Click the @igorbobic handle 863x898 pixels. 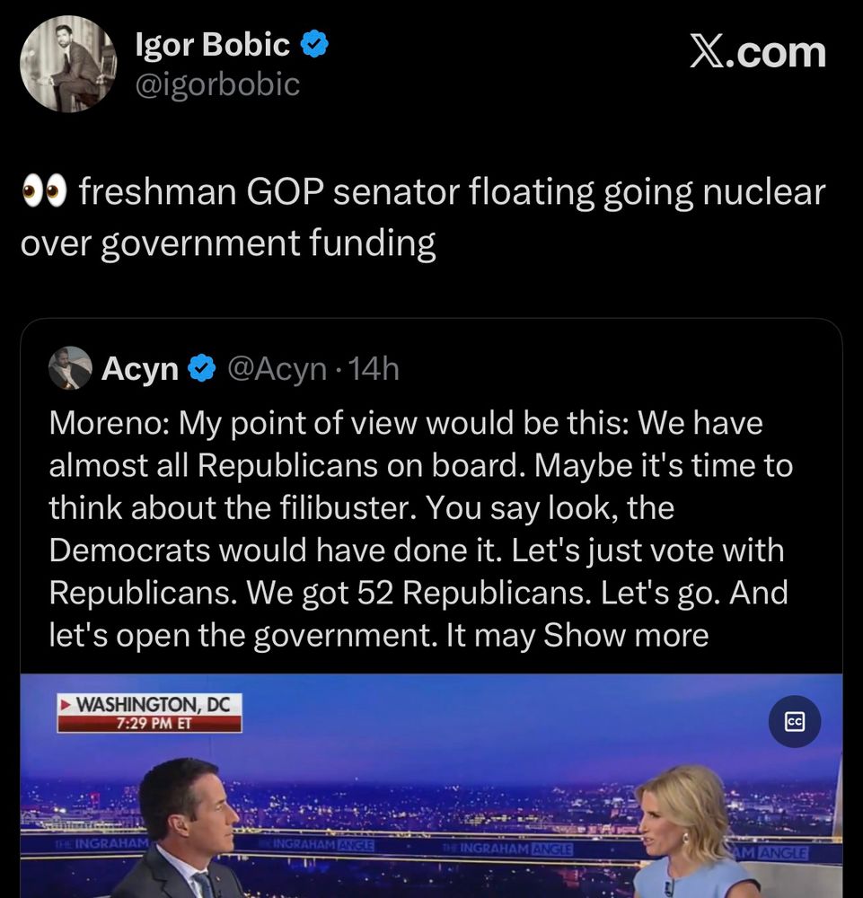216,84
